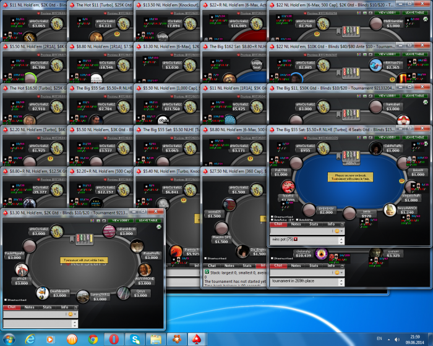433x346 pixels.
Task: Show hidden system tray icons arrow
Action: pyautogui.click(x=389, y=340)
